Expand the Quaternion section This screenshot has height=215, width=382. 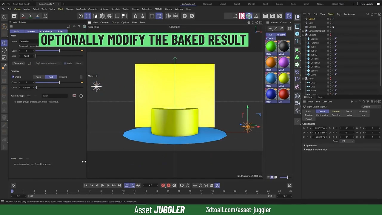point(305,145)
